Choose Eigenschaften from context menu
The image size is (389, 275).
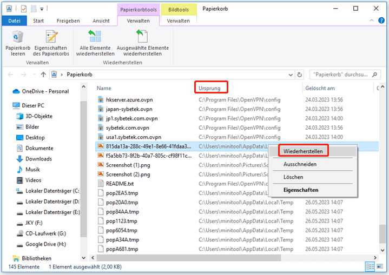coord(313,190)
